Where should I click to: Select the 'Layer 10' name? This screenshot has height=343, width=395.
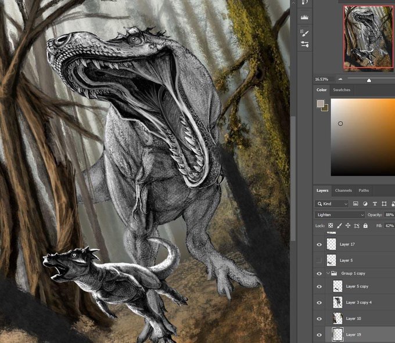pyautogui.click(x=353, y=319)
